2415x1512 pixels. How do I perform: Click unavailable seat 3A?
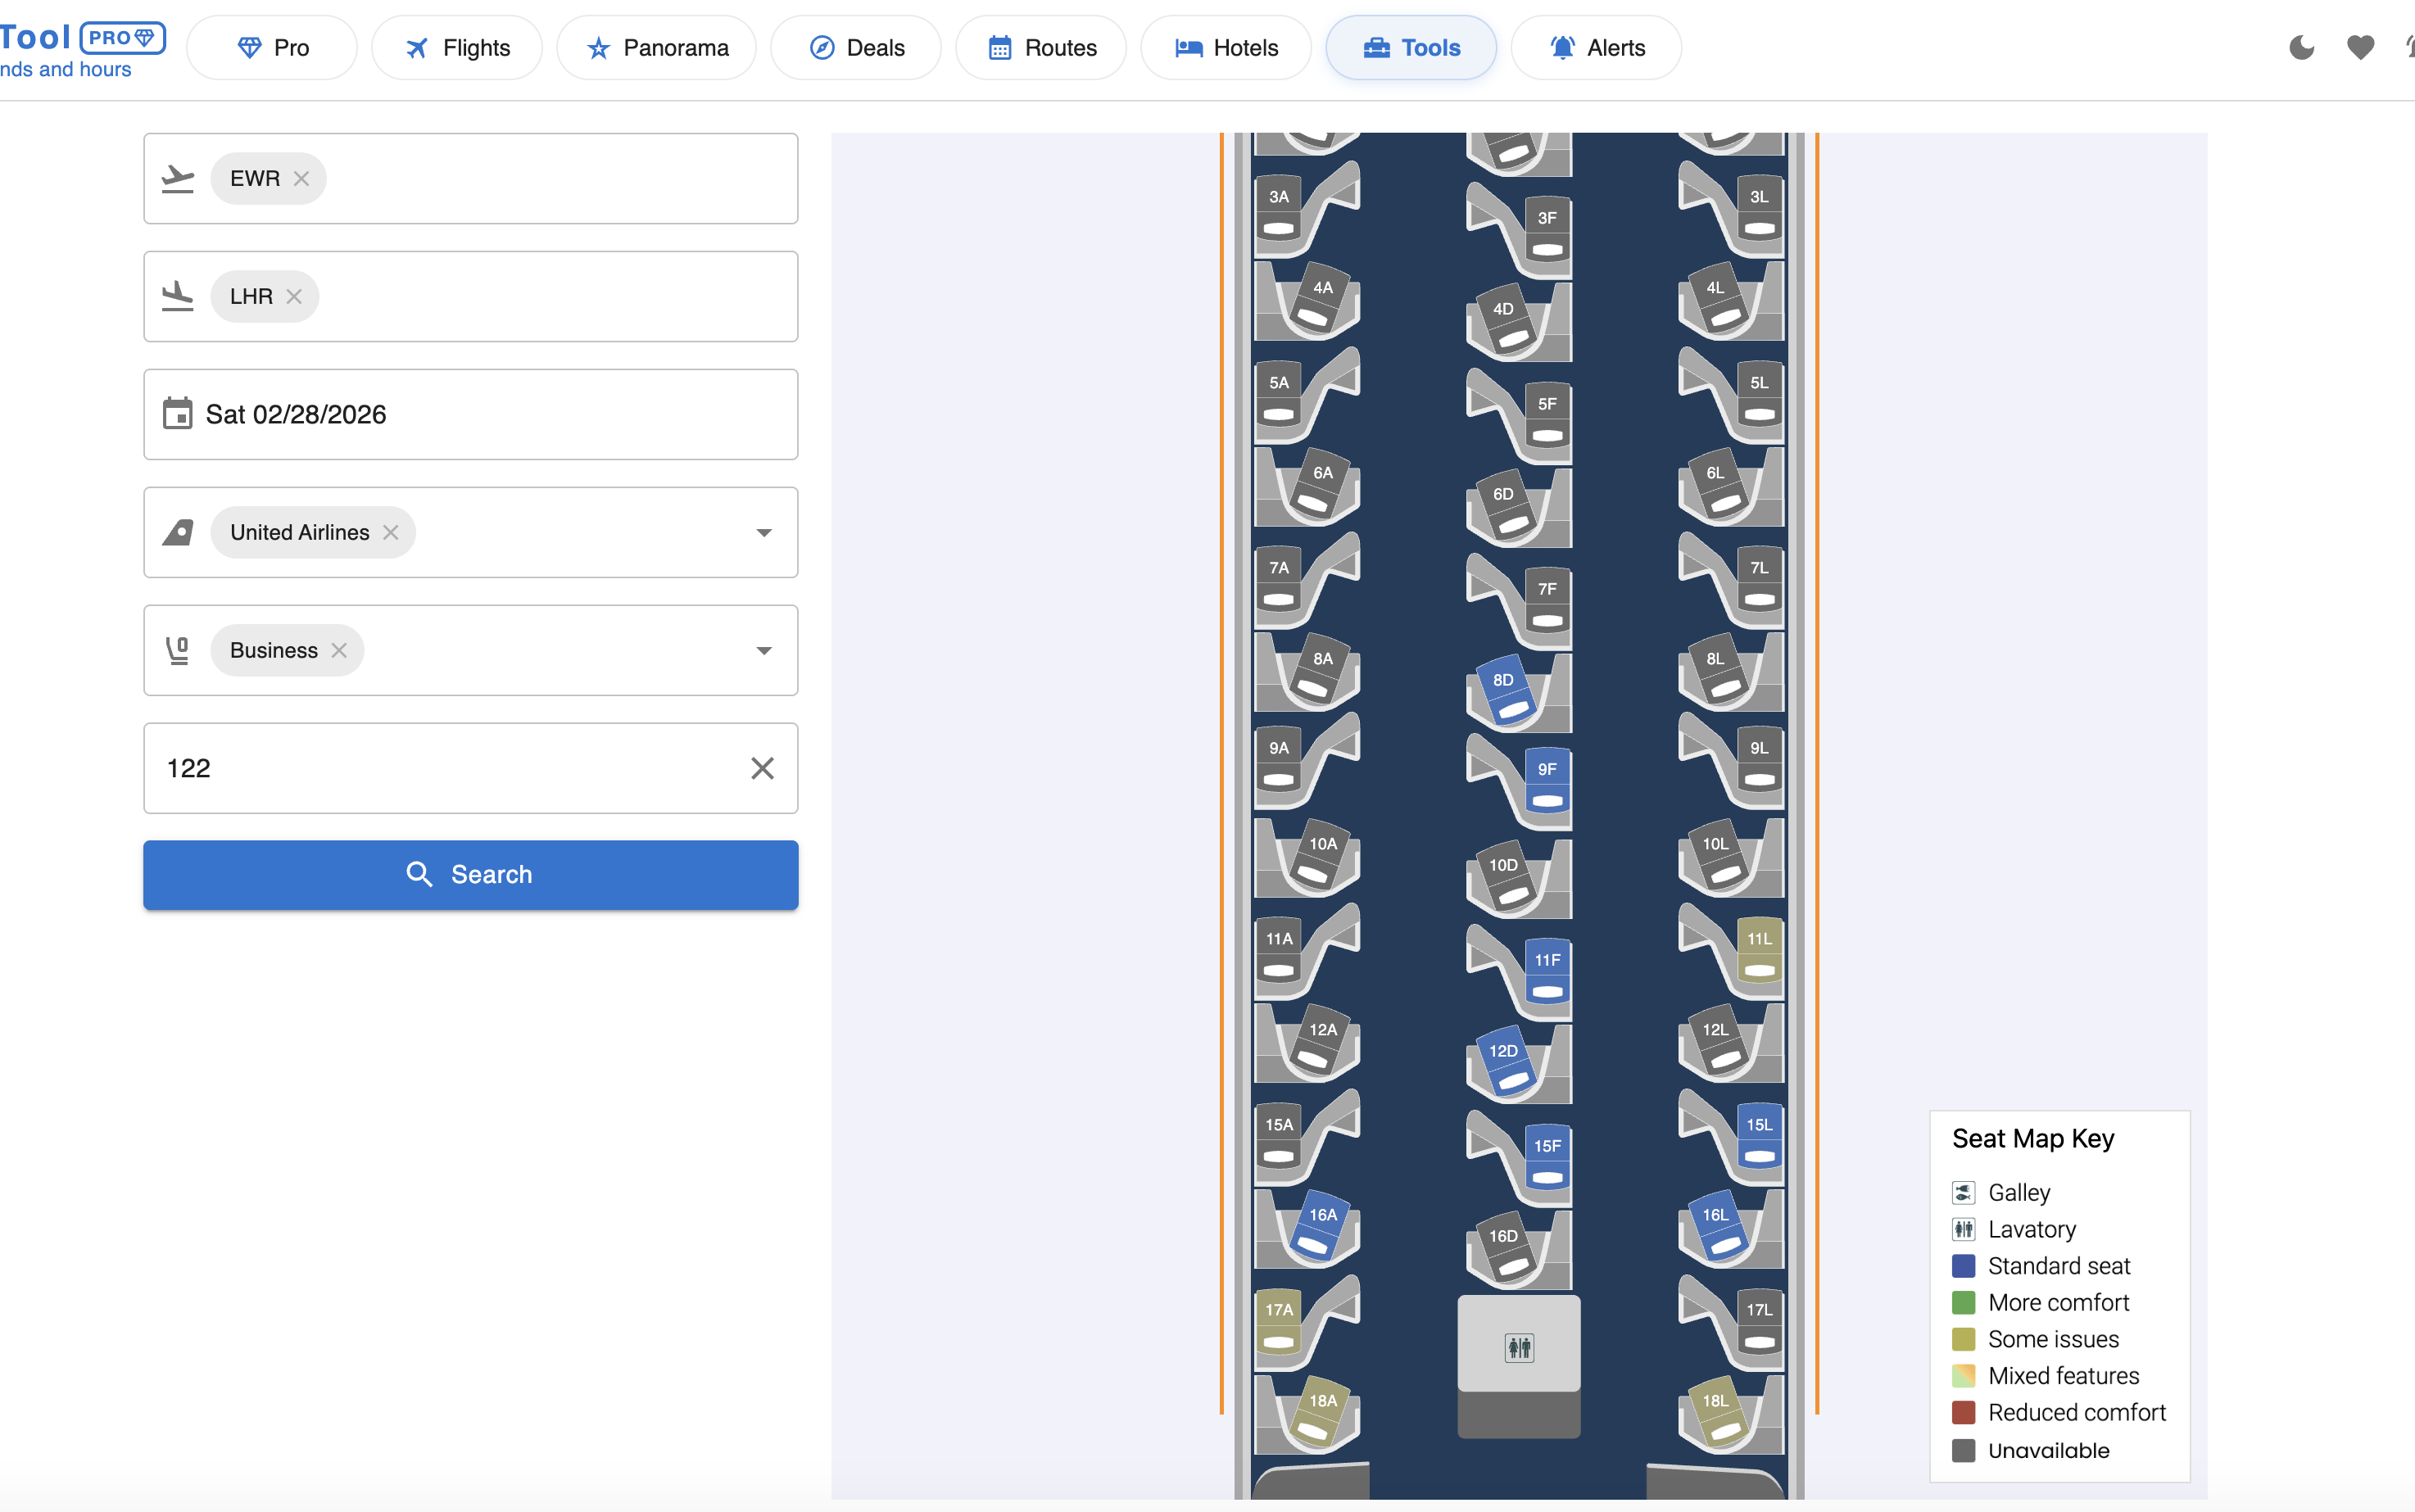pos(1279,209)
